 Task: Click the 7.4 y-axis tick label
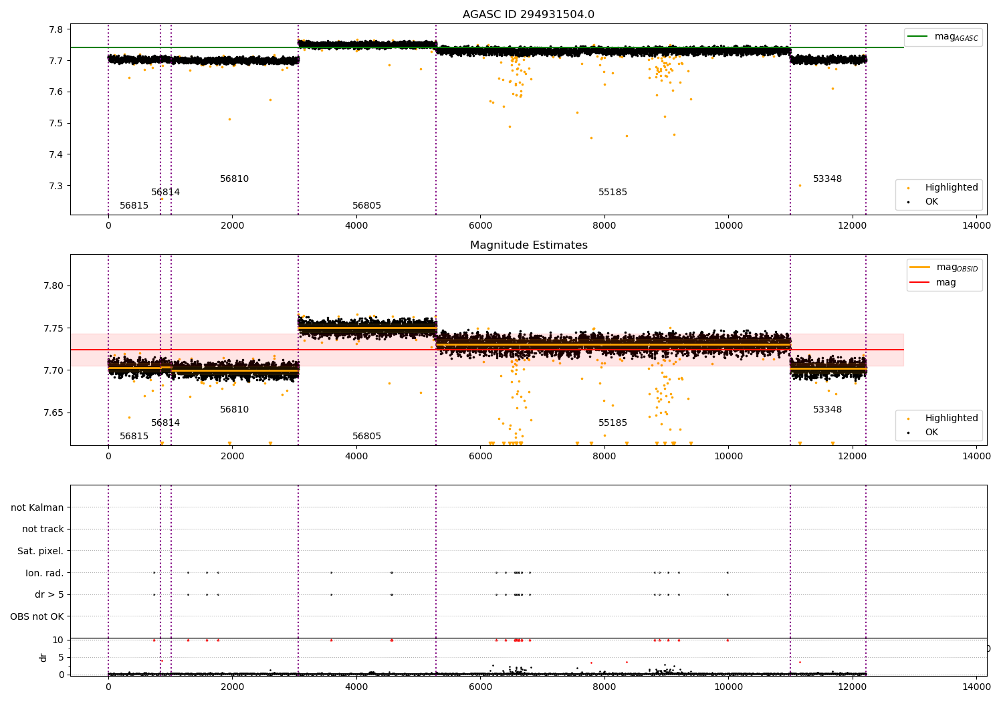55,155
